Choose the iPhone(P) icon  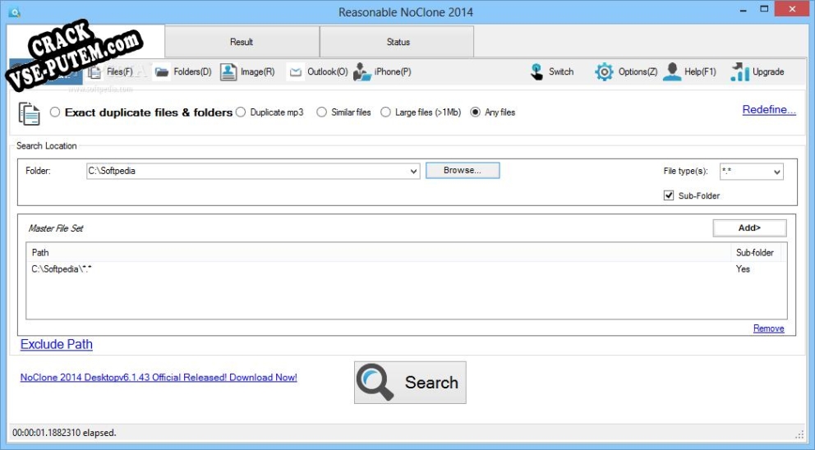361,71
